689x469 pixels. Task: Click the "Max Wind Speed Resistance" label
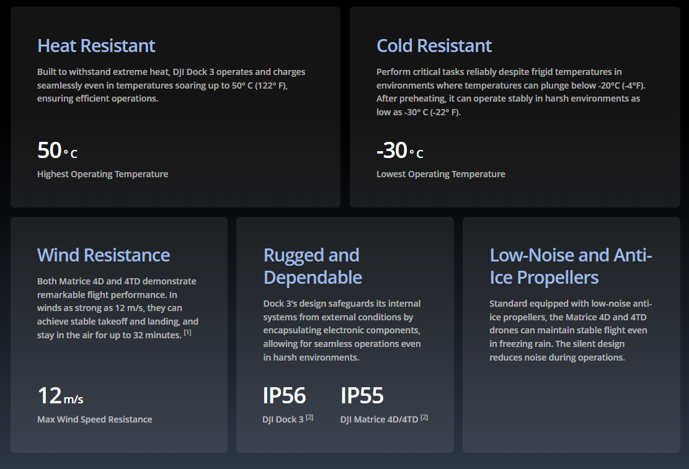(94, 419)
